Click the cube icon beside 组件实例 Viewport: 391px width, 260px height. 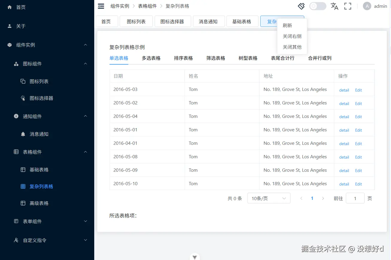[x=10, y=45]
